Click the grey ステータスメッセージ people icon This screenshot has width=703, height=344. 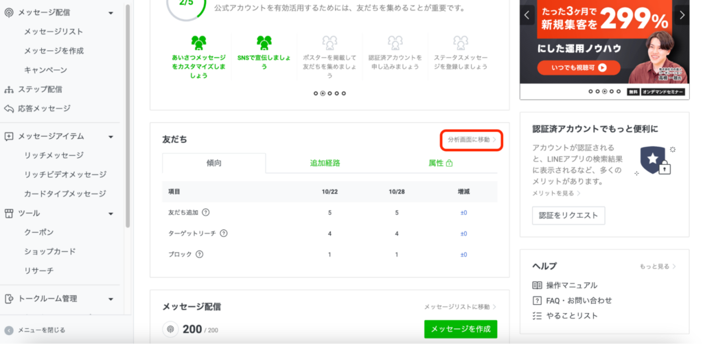tap(461, 43)
